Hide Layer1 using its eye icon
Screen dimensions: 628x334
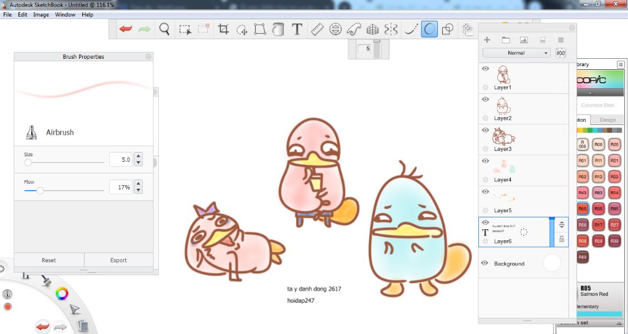click(x=486, y=69)
